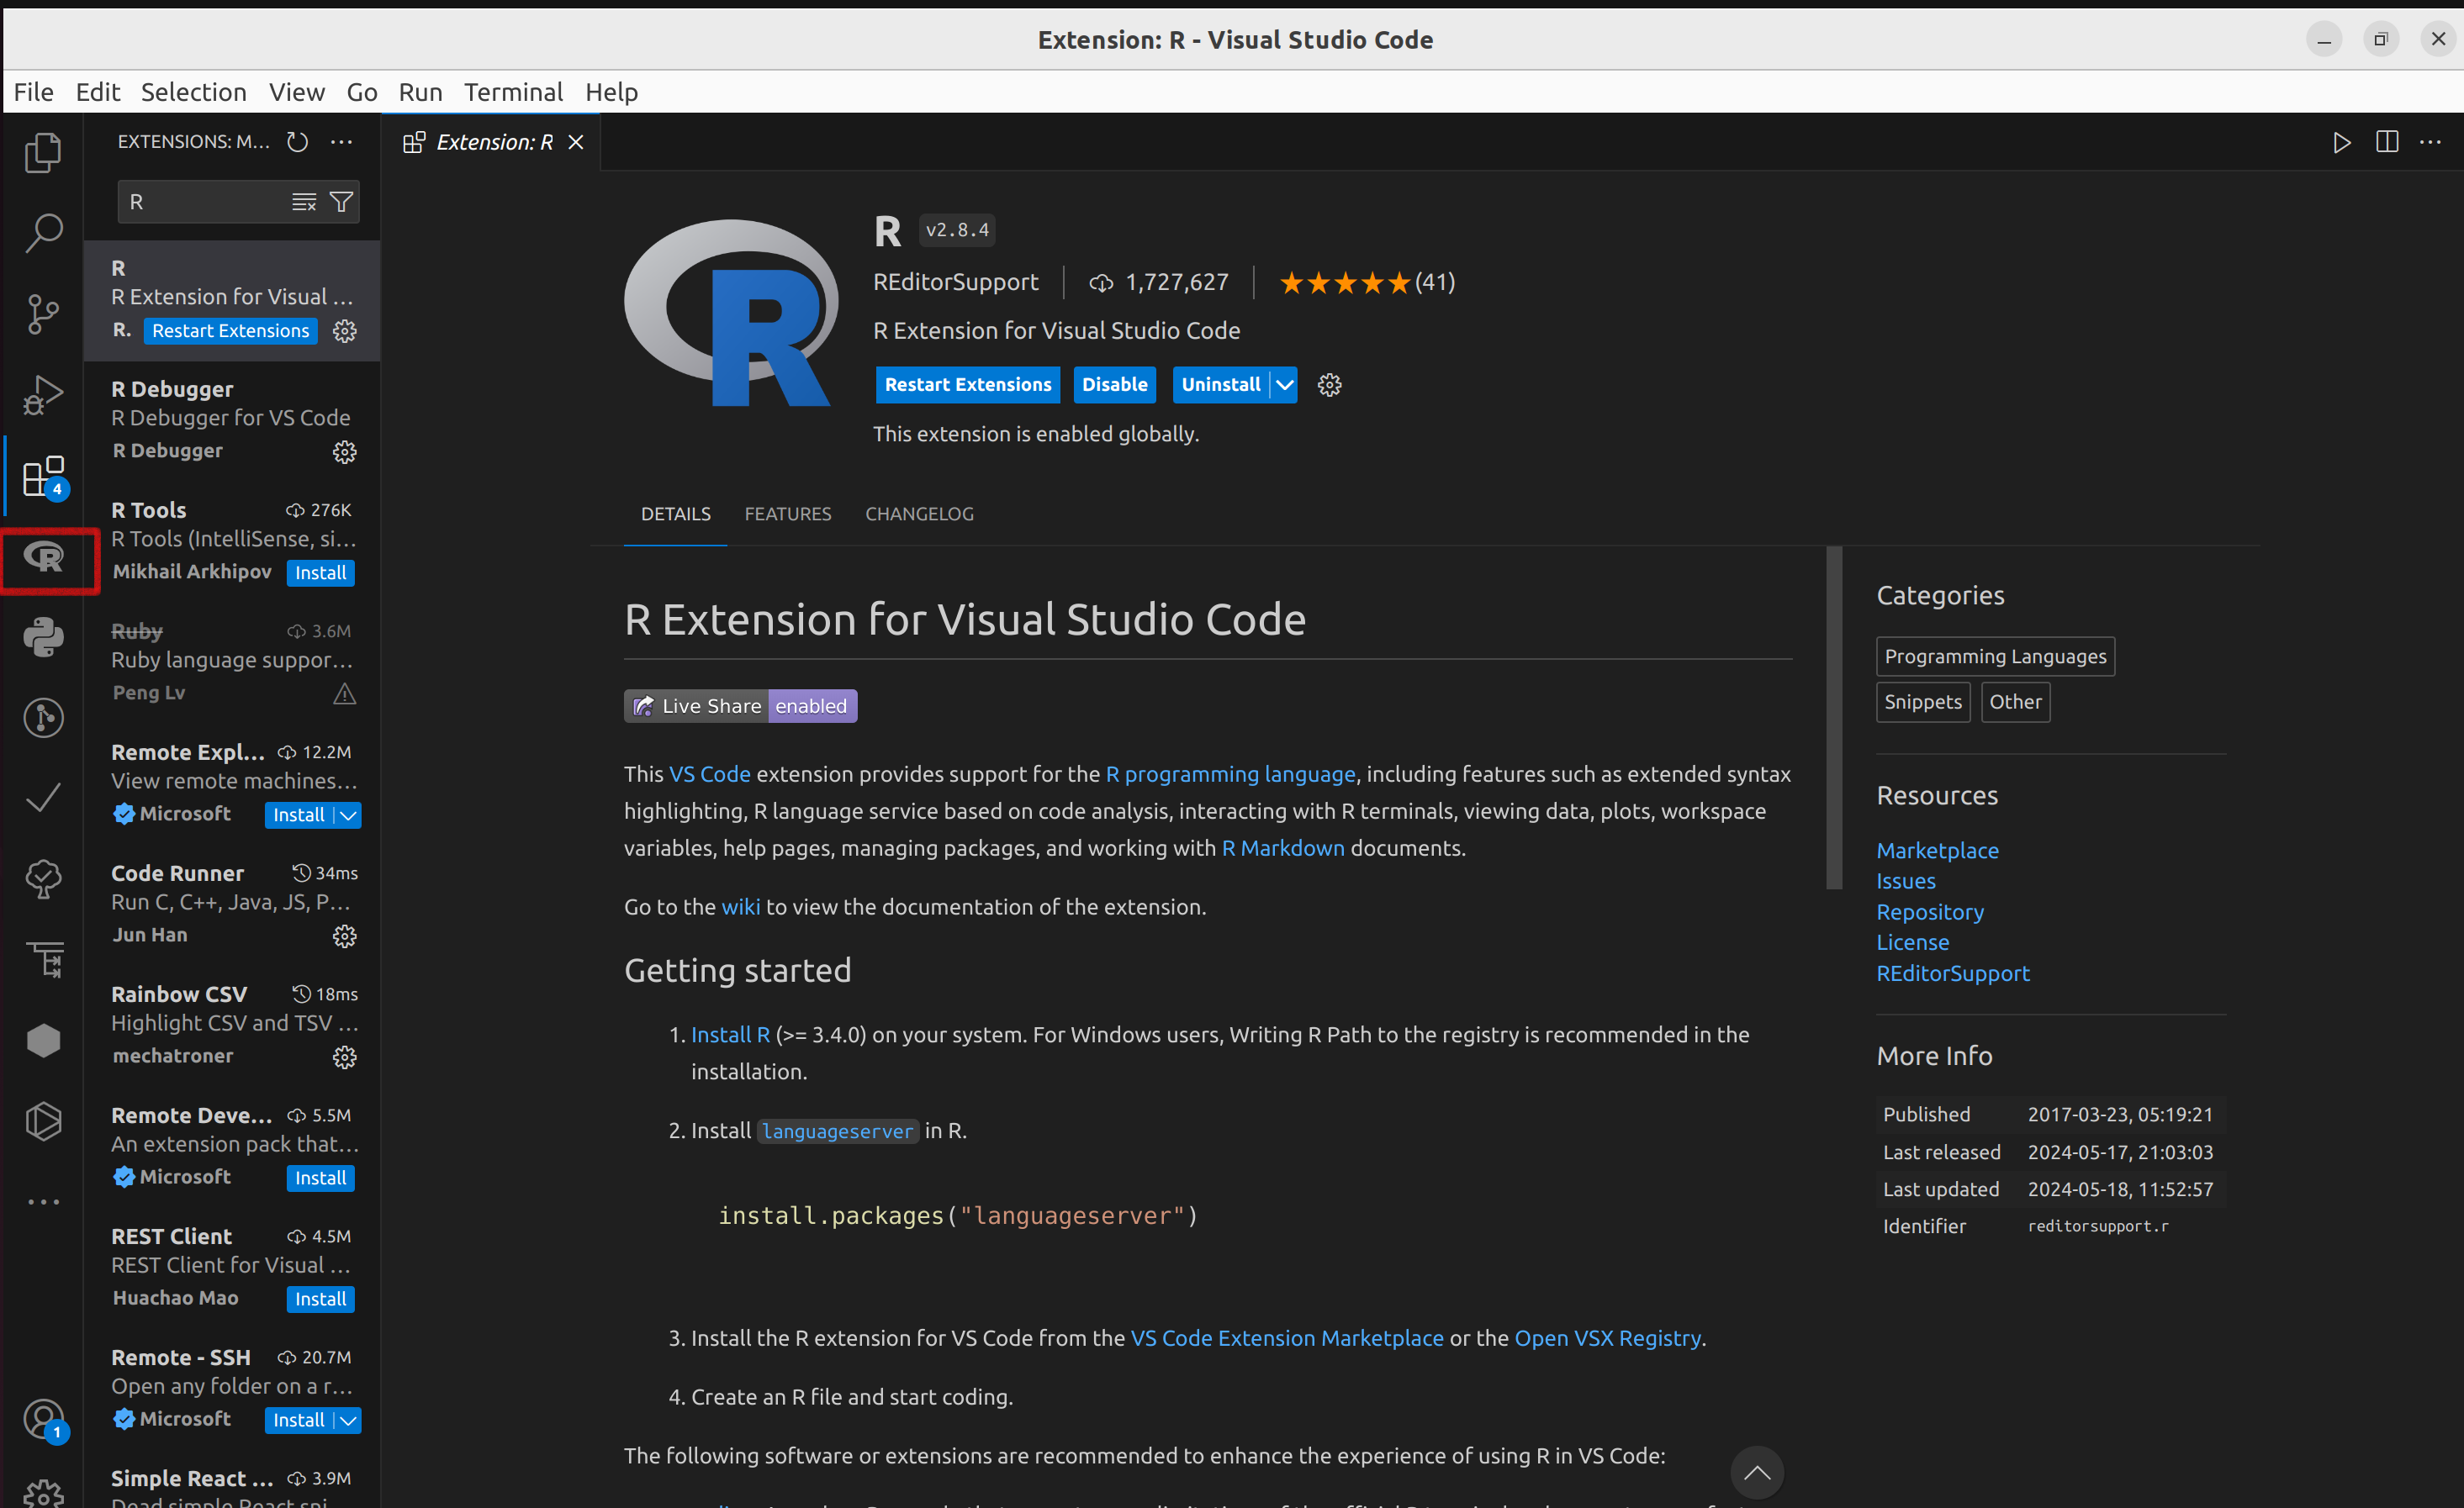This screenshot has width=2464, height=1508.
Task: Install the REST Client extension
Action: coord(320,1300)
